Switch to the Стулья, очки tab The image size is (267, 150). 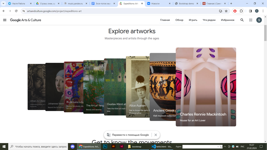pyautogui.click(x=47, y=3)
